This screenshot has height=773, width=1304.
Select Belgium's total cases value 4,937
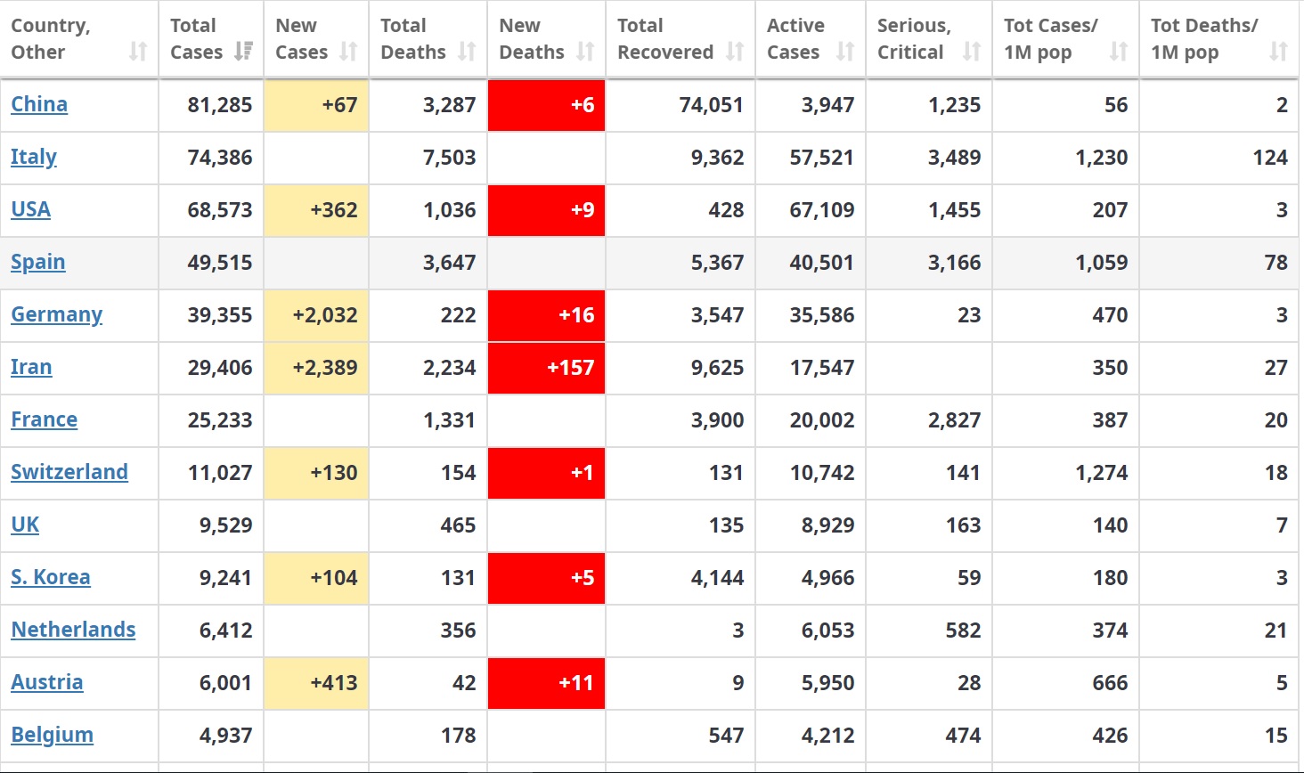(x=226, y=736)
